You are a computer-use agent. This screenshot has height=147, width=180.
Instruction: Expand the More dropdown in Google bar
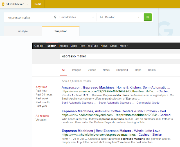[124, 46]
